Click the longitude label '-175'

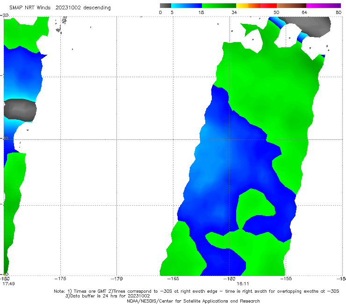click(60, 279)
